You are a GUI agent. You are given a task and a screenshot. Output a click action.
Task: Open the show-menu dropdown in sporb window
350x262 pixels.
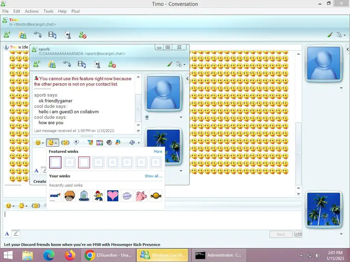click(x=180, y=64)
